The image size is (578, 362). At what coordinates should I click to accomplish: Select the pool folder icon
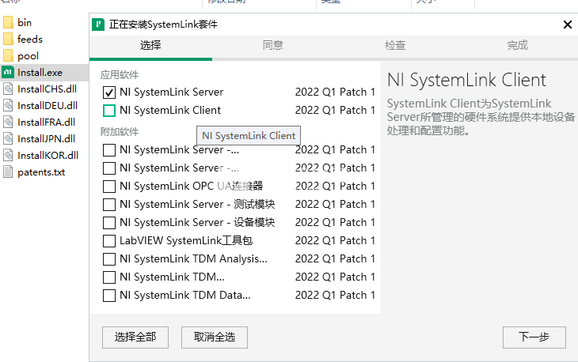(8, 56)
